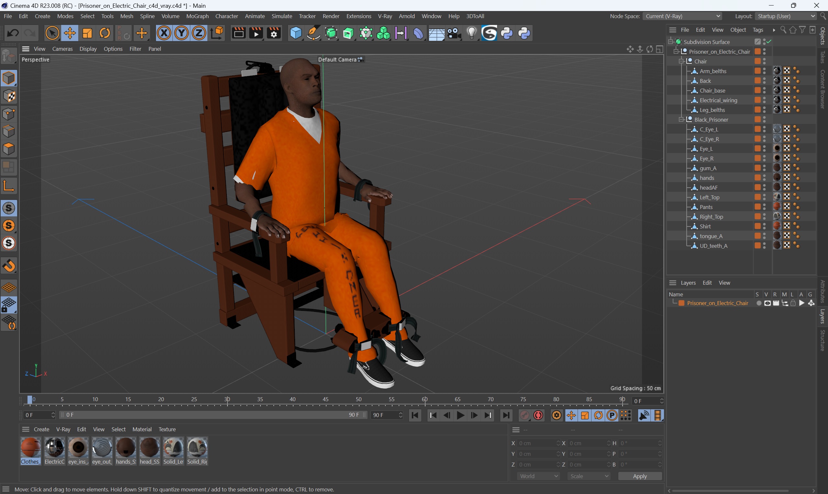
Task: Collapse the Black_Prisoner group
Action: coord(681,119)
